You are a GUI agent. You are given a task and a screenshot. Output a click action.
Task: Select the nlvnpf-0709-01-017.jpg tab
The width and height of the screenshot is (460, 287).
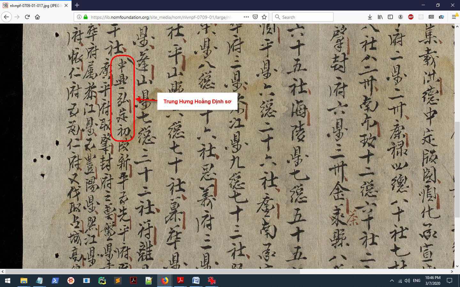35,5
